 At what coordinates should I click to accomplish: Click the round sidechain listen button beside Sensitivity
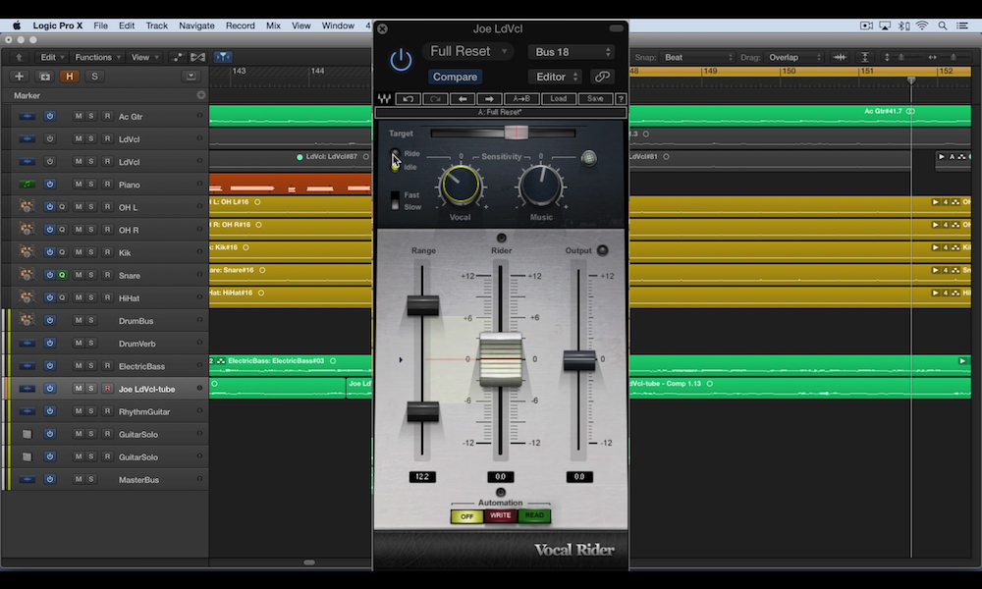pos(588,158)
